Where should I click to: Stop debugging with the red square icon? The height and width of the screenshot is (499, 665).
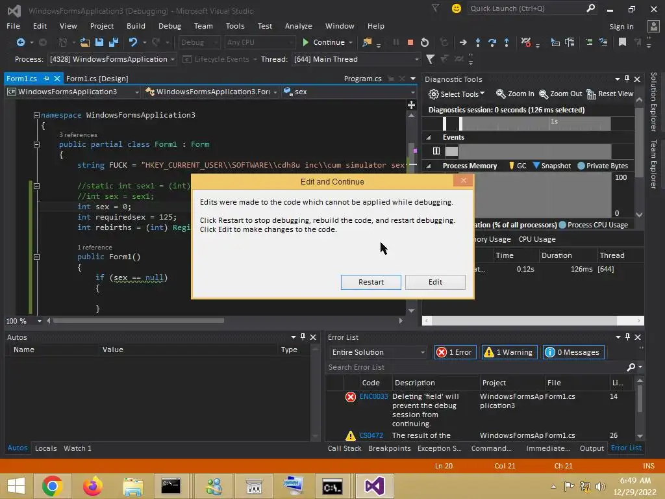click(410, 42)
